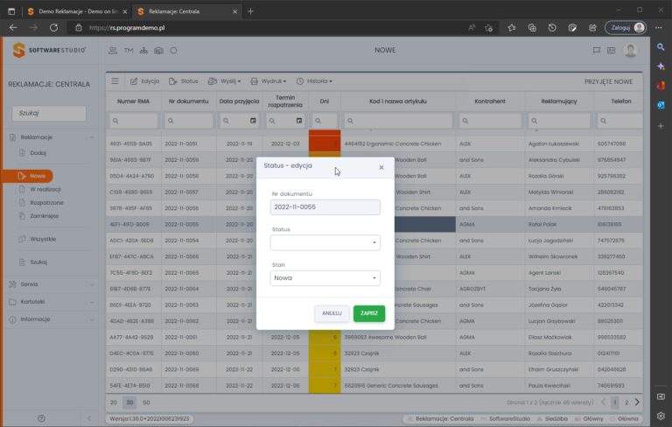Image resolution: width=672 pixels, height=427 pixels.
Task: Open W realizacji in sidebar
Action: (45, 189)
